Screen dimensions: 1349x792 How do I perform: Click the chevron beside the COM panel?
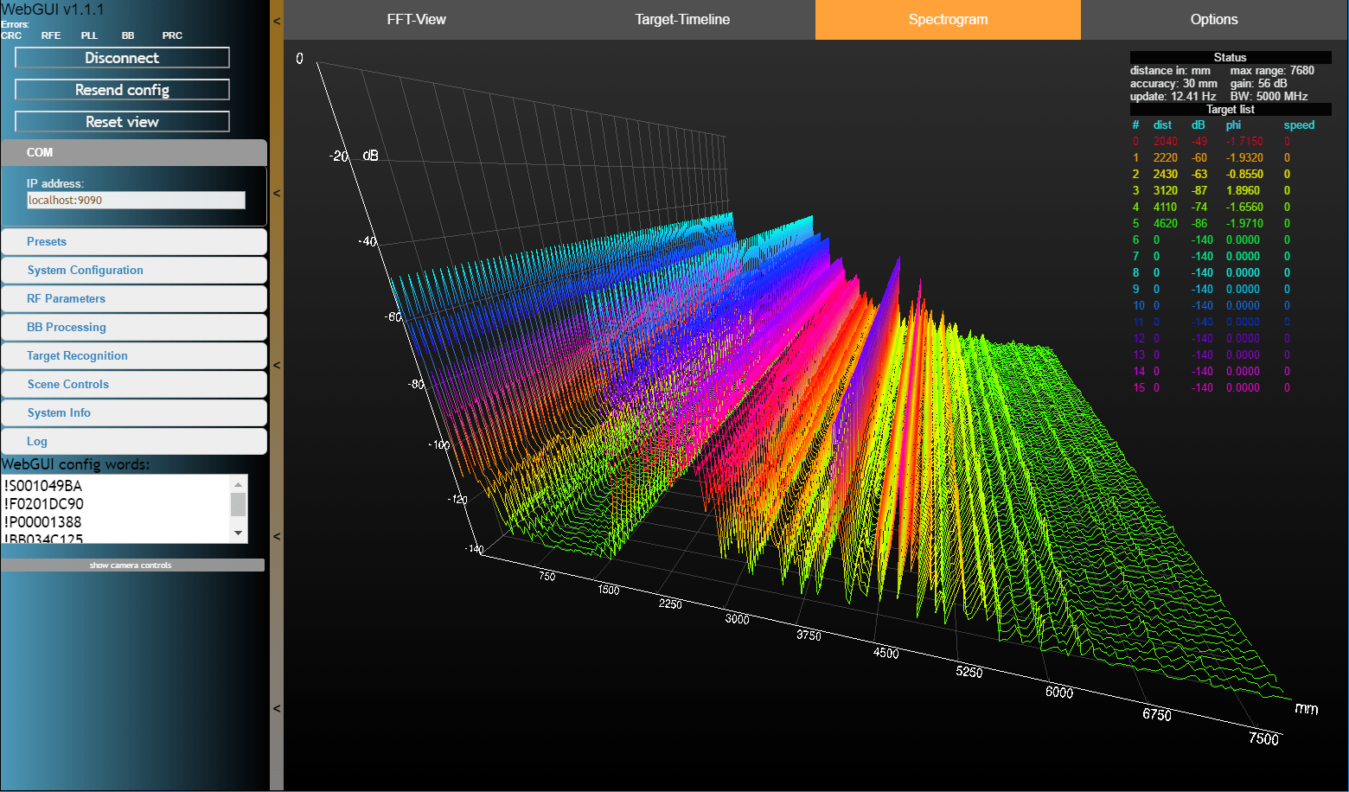(275, 194)
